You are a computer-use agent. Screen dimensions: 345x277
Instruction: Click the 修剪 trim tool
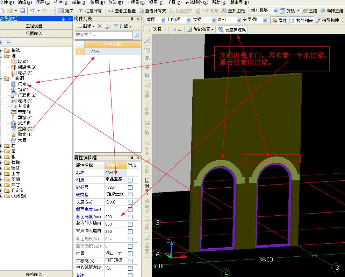click(x=147, y=108)
